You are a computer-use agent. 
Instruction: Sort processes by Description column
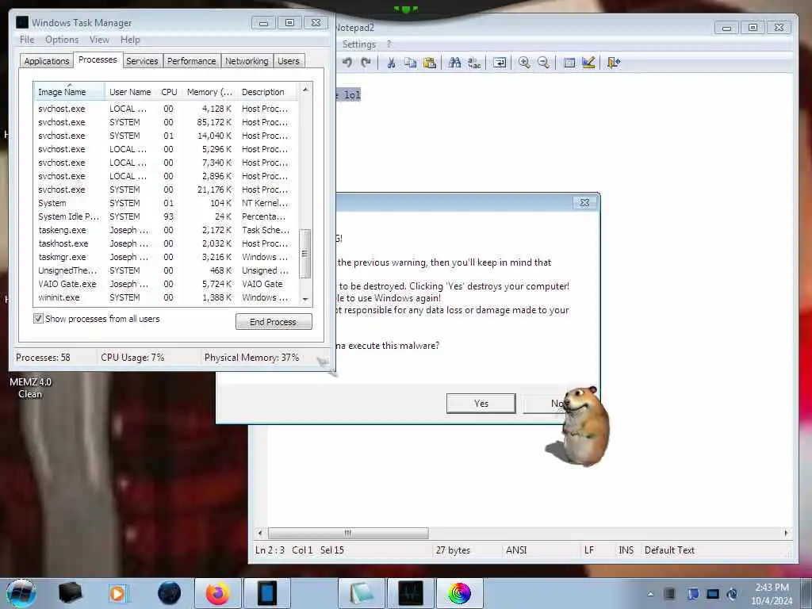click(x=267, y=92)
